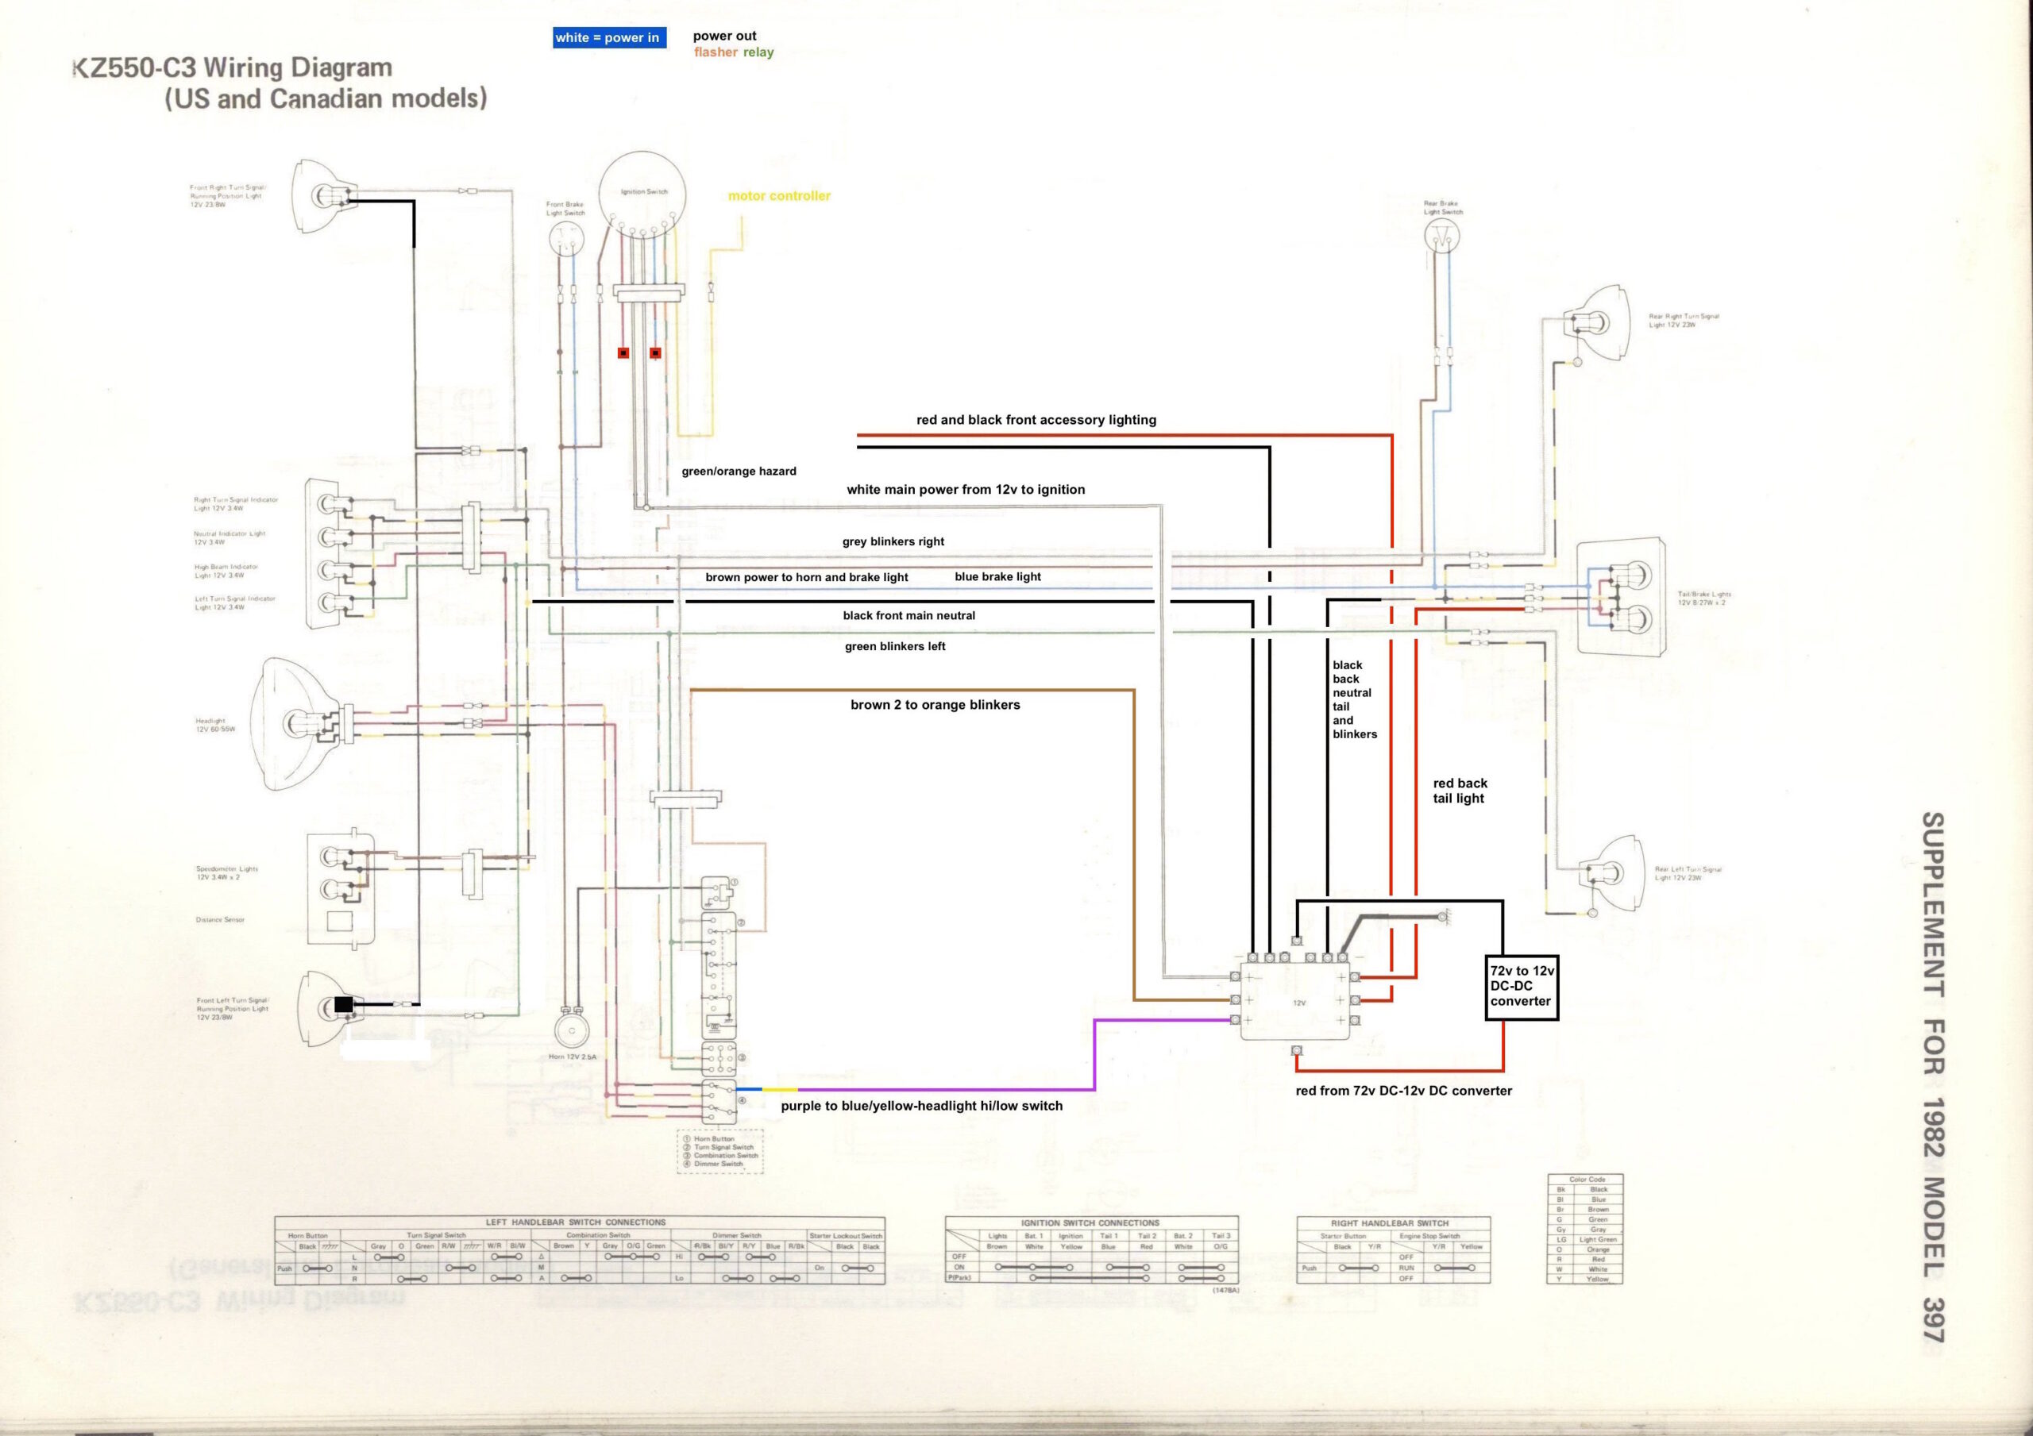The width and height of the screenshot is (2033, 1436).
Task: Click the Horn Button symbol numbered 1
Action: 716,893
